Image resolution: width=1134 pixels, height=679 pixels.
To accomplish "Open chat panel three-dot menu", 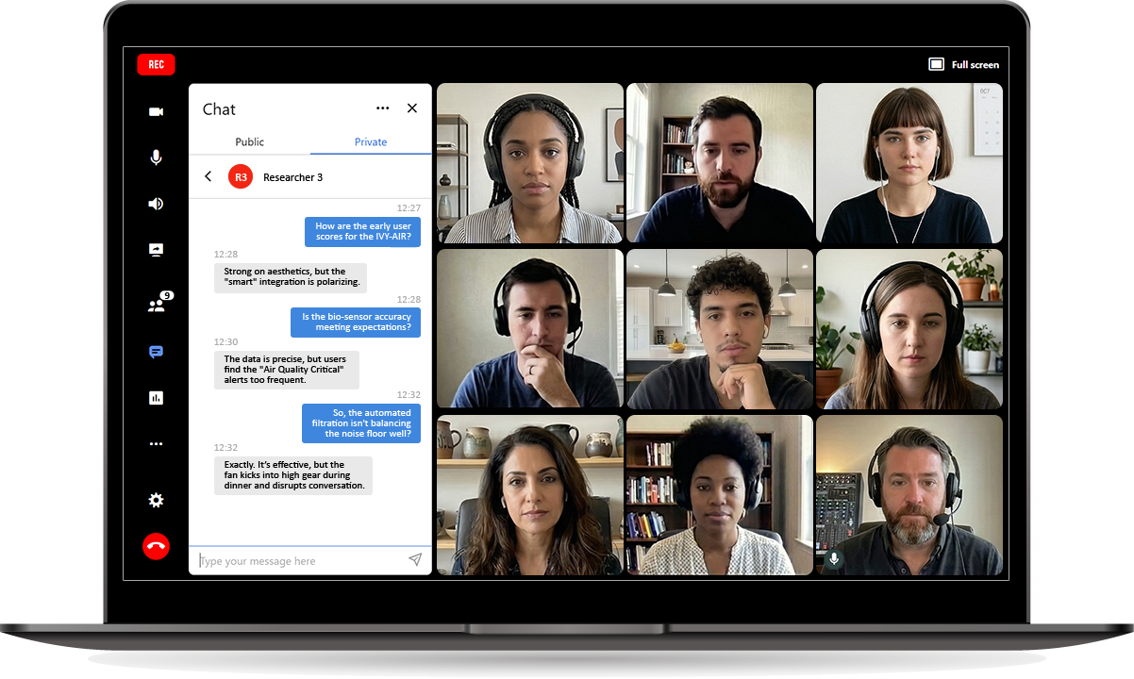I will [382, 108].
